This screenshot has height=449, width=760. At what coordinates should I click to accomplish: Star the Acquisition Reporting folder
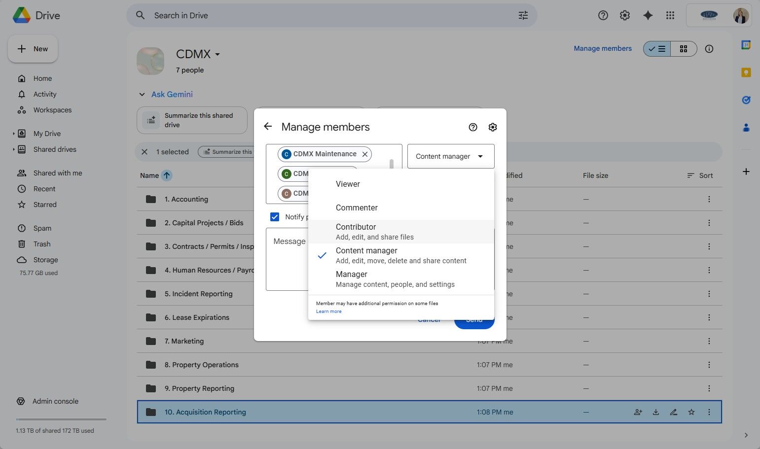coord(691,412)
